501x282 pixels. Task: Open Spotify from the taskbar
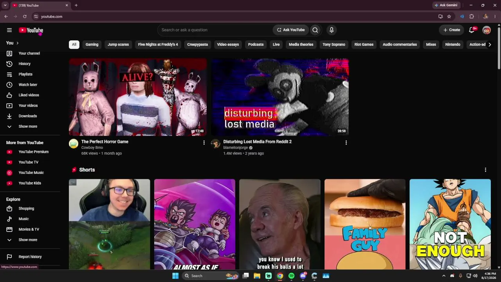[291, 276]
